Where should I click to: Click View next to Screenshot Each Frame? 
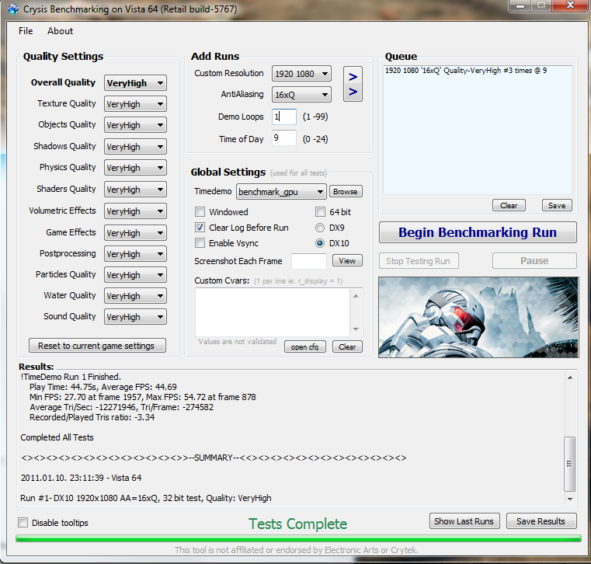347,261
